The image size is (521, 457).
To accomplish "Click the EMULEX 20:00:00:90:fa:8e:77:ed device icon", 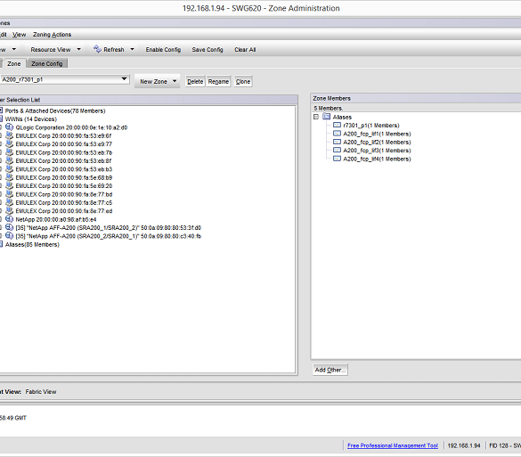I will tap(10, 211).
